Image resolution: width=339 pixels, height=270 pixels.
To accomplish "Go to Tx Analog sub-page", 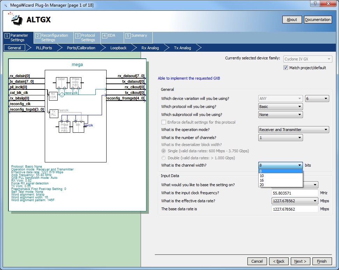I will (x=182, y=48).
